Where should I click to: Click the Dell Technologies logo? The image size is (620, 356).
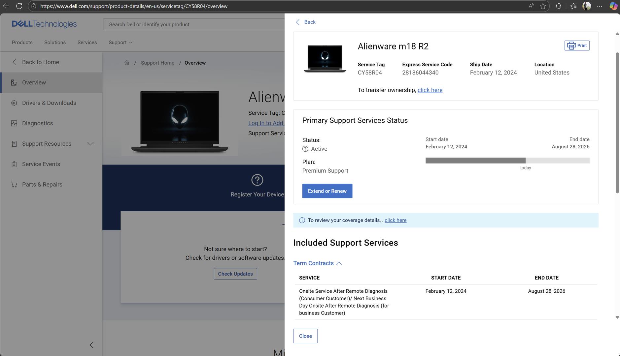click(44, 24)
